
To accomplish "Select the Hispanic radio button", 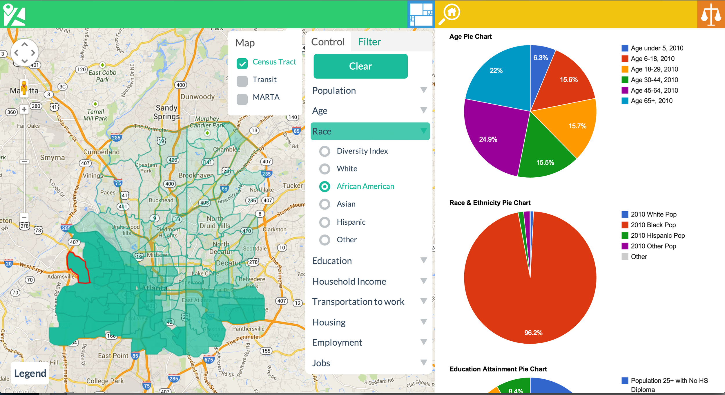I will 325,222.
